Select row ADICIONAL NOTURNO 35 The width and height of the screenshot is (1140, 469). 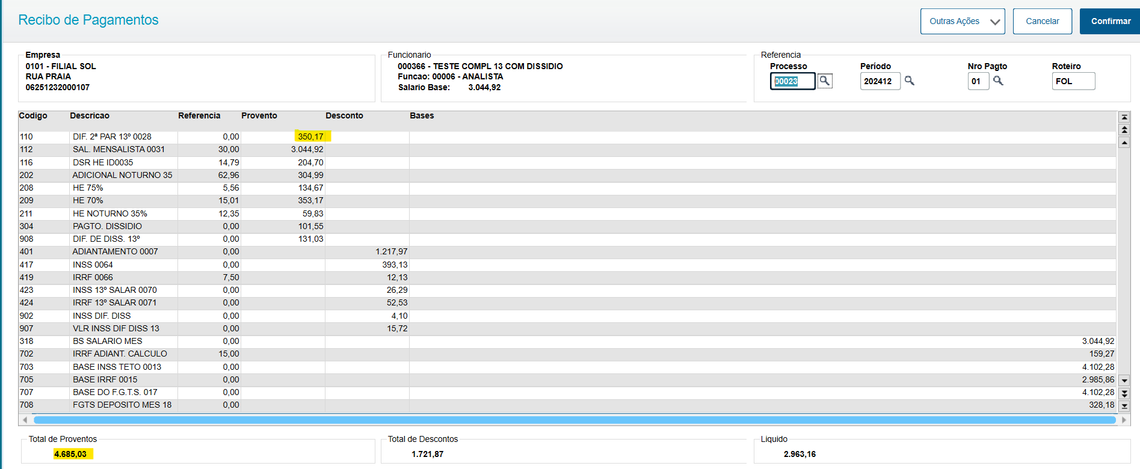tap(567, 175)
